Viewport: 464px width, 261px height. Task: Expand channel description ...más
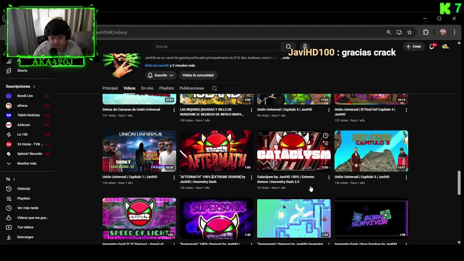285,58
